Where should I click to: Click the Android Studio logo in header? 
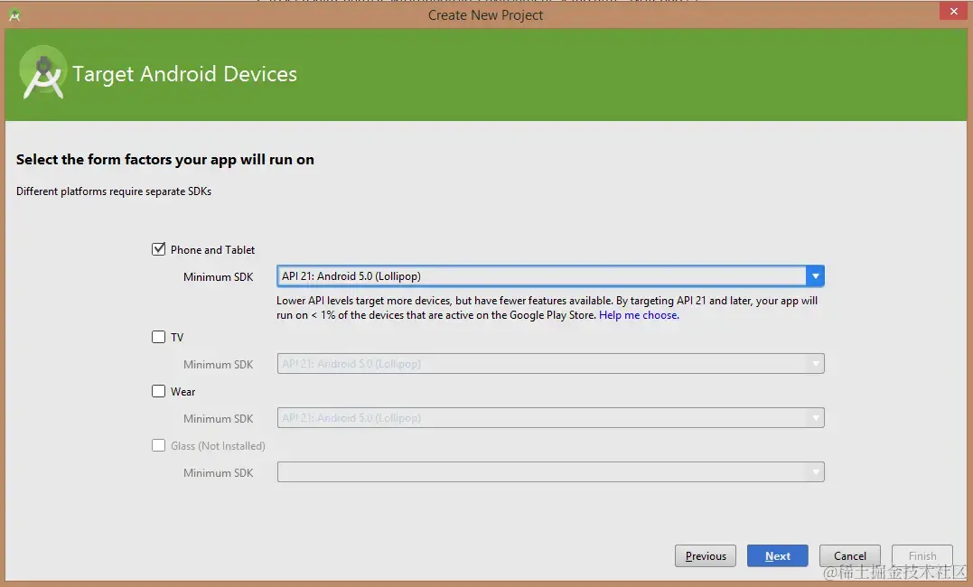click(x=42, y=74)
